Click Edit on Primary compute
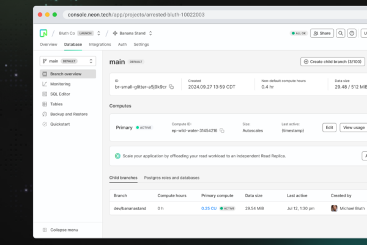Image resolution: width=367 pixels, height=245 pixels. point(329,127)
